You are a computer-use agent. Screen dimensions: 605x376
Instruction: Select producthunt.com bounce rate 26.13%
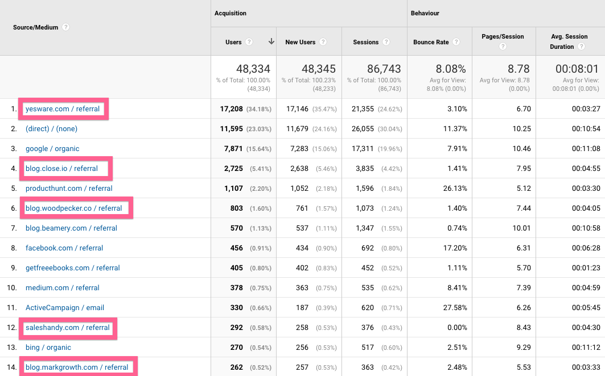[455, 189]
